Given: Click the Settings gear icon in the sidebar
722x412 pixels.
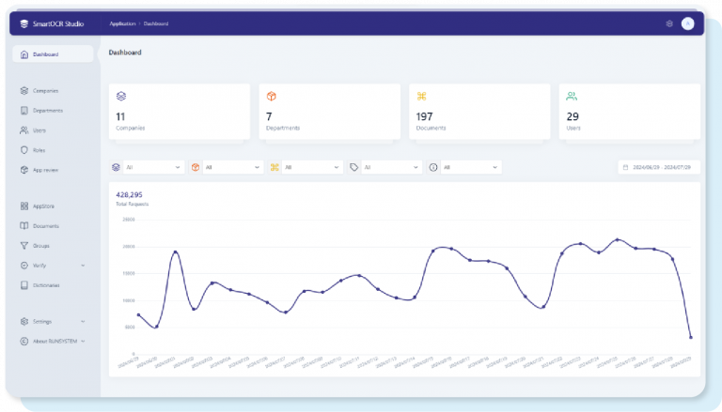Looking at the screenshot, I should pyautogui.click(x=24, y=321).
